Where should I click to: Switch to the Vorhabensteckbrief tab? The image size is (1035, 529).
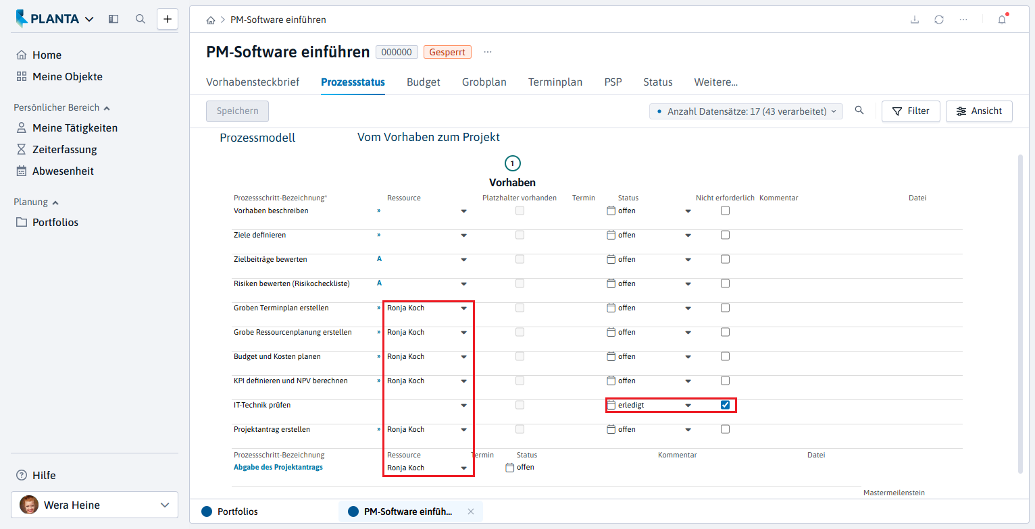[x=253, y=82]
